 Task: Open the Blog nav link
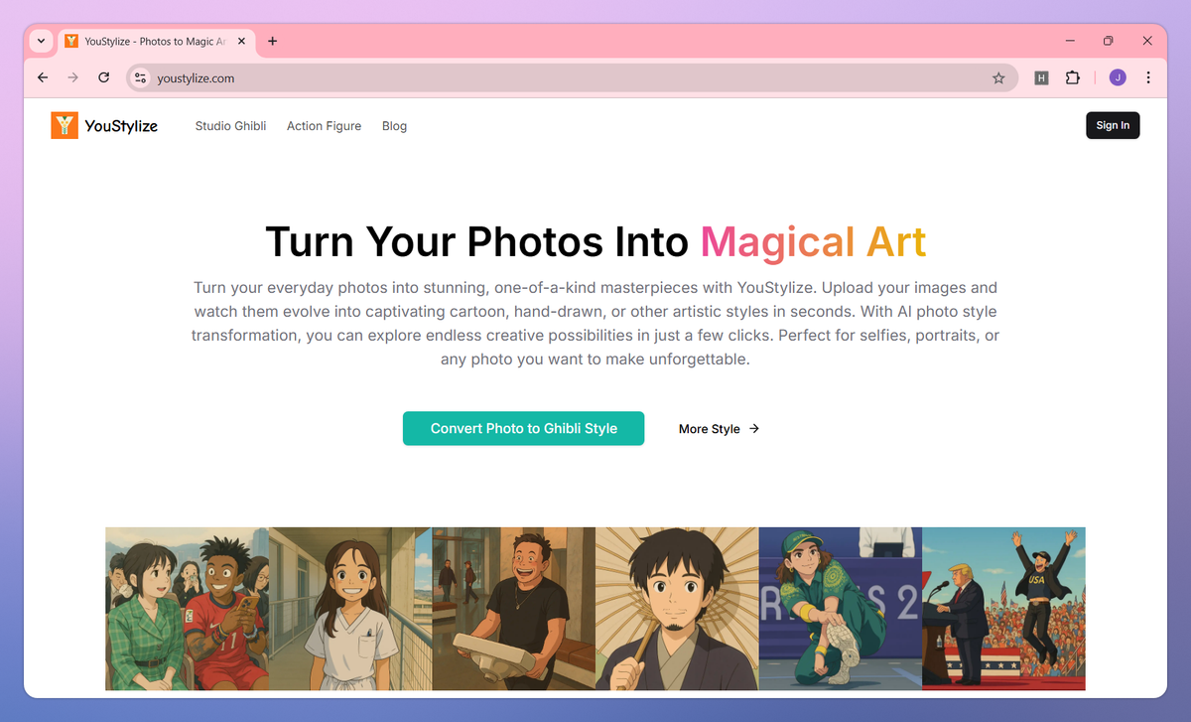(x=394, y=126)
